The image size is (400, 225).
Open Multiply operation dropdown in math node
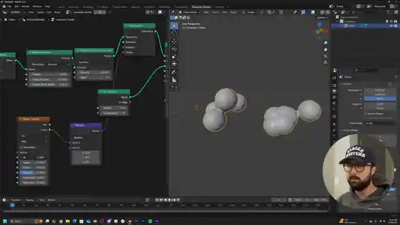click(86, 137)
